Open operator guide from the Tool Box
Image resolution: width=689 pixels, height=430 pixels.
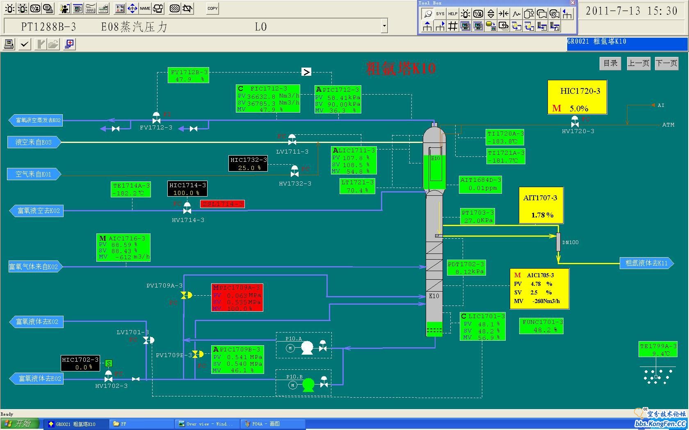coord(478,14)
